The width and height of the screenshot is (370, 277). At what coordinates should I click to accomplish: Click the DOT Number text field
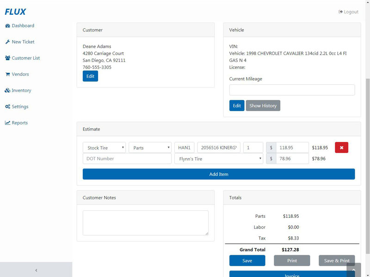(127, 159)
